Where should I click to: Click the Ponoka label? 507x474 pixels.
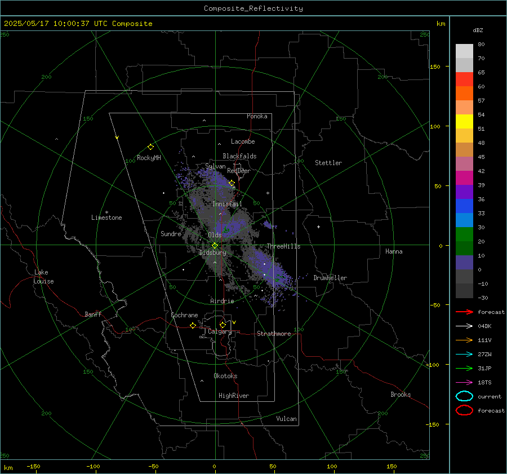[257, 116]
